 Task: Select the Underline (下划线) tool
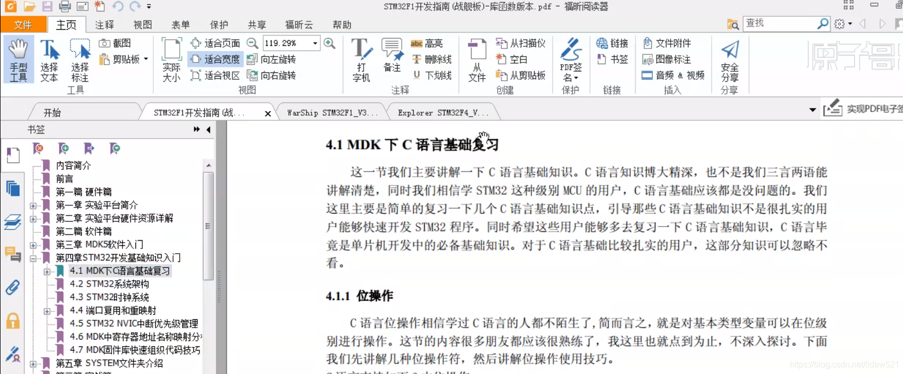(x=432, y=76)
